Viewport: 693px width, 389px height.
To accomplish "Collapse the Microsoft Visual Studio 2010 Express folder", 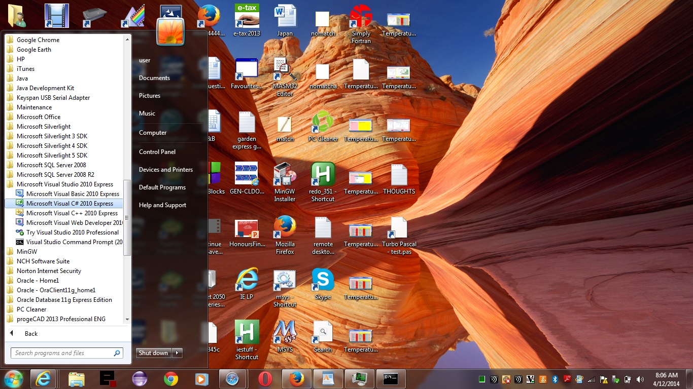I will 64,184.
